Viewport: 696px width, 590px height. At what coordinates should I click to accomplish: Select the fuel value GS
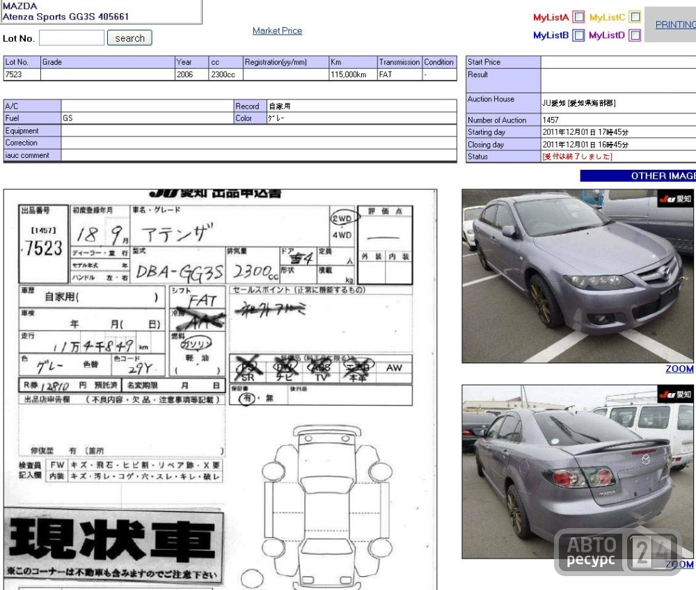tap(68, 118)
